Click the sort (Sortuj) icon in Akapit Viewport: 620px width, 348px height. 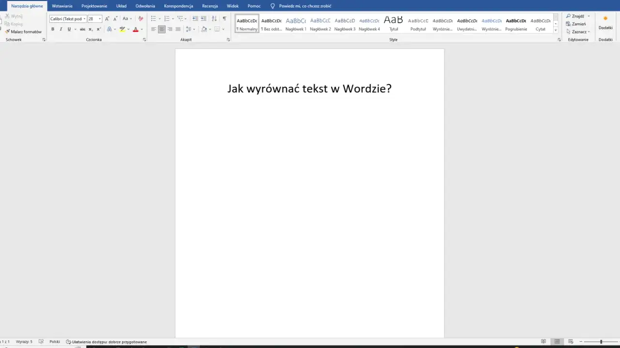[x=214, y=18]
